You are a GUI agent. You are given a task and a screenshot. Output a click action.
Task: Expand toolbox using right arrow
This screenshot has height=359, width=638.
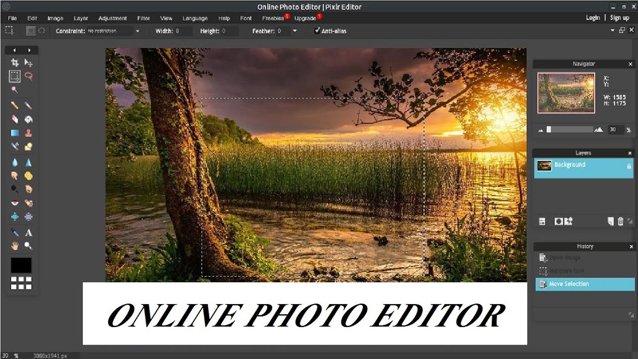pyautogui.click(x=29, y=50)
